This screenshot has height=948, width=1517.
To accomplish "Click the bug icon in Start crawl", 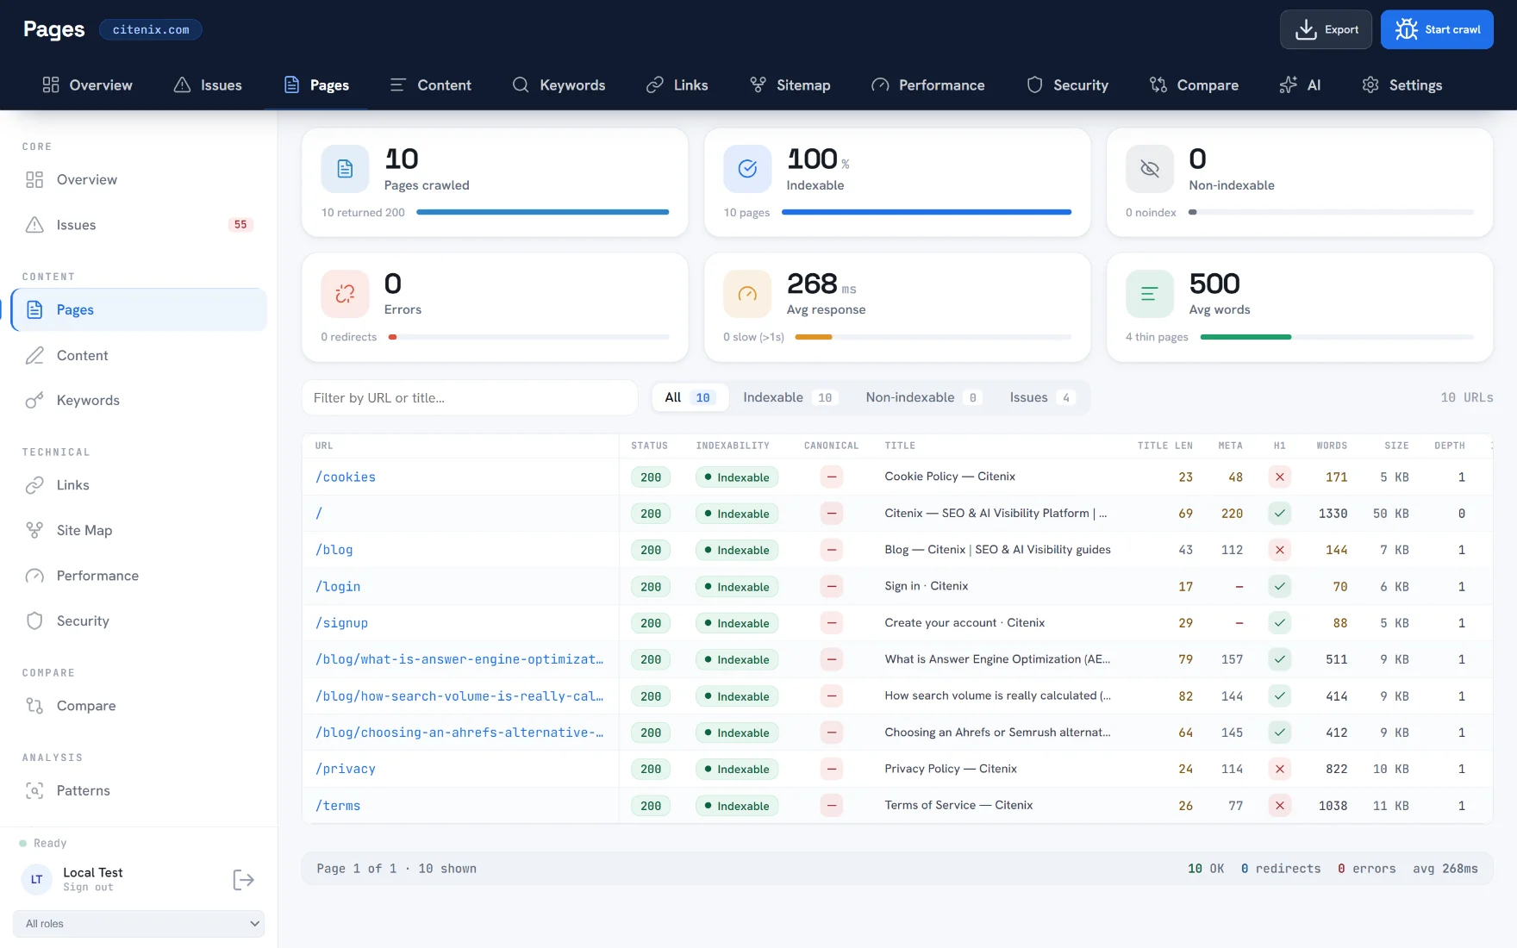I will pos(1406,29).
